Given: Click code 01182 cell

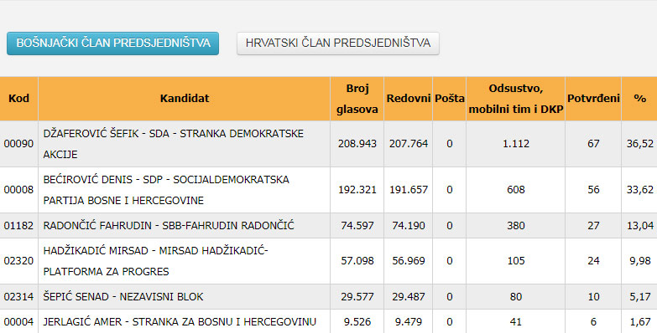Looking at the screenshot, I should tap(18, 226).
